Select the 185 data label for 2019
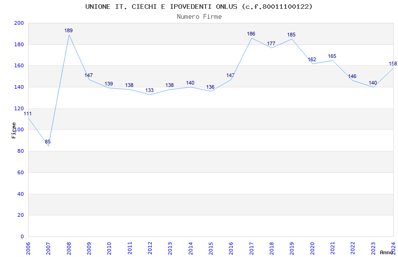 (x=291, y=35)
